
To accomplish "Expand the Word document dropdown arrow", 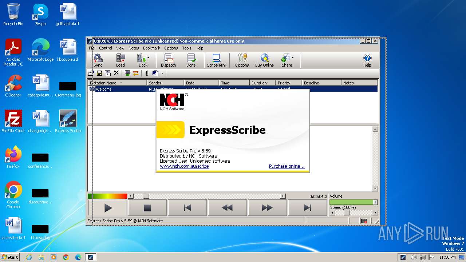I will pyautogui.click(x=162, y=73).
